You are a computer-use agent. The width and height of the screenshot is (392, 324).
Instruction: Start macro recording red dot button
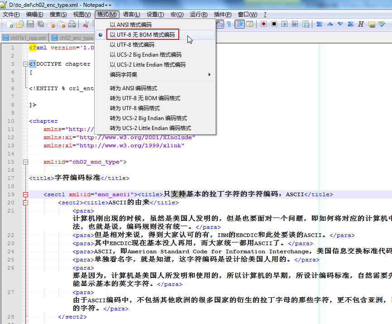pyautogui.click(x=263, y=24)
